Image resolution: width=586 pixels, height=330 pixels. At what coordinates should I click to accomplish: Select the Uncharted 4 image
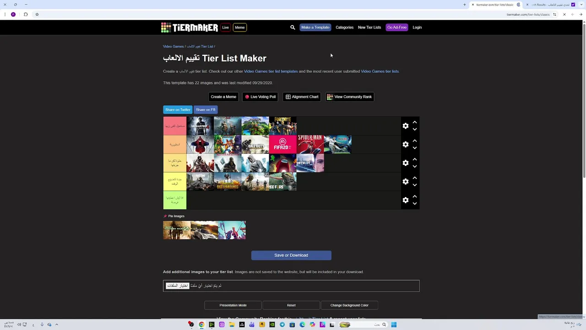tap(200, 126)
